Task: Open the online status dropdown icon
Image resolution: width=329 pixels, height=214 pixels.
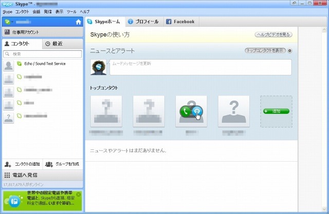Action: (9, 22)
